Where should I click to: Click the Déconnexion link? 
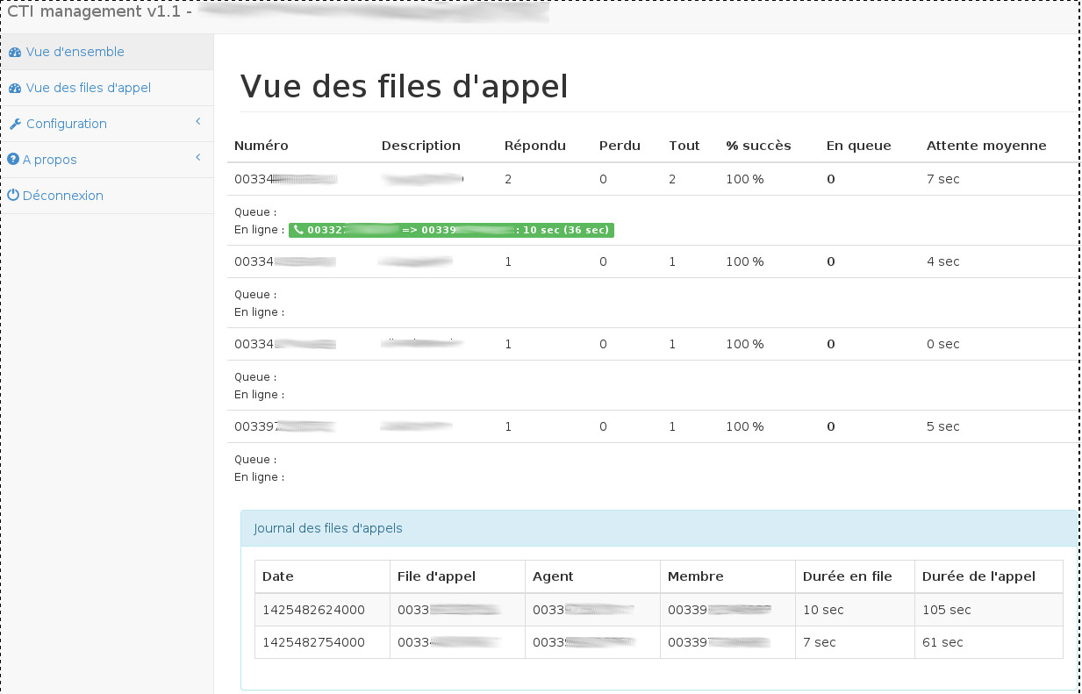62,196
